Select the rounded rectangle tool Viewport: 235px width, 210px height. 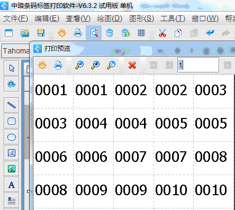pos(12,121)
